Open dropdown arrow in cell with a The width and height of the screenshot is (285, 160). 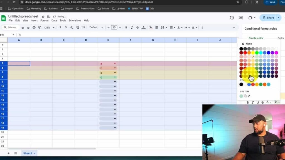coord(115,63)
